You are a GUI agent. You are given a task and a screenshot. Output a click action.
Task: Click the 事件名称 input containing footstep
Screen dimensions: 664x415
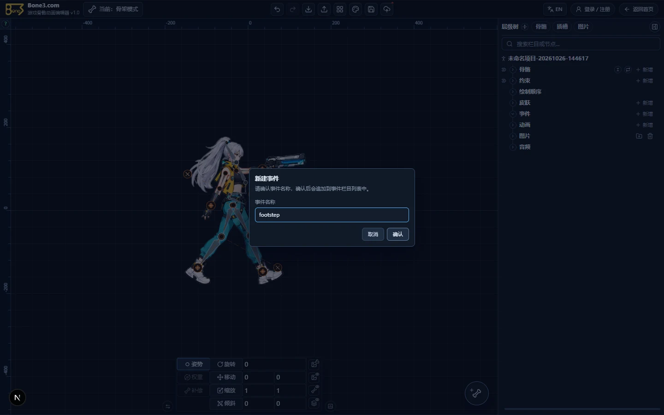tap(332, 215)
